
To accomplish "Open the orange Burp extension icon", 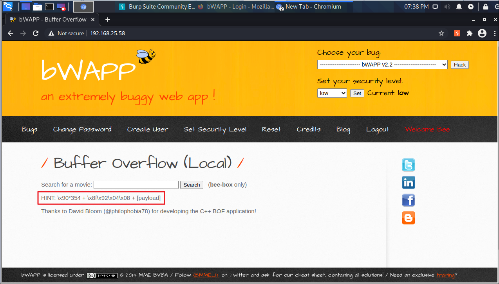I will point(457,33).
